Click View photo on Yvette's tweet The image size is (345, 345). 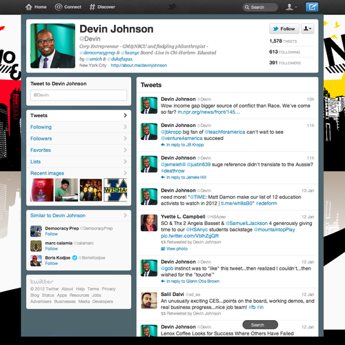[175, 248]
